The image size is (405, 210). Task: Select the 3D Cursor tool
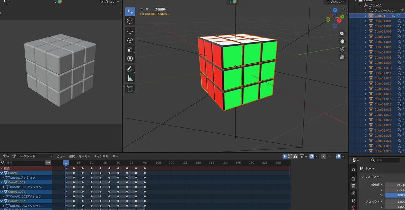[130, 21]
